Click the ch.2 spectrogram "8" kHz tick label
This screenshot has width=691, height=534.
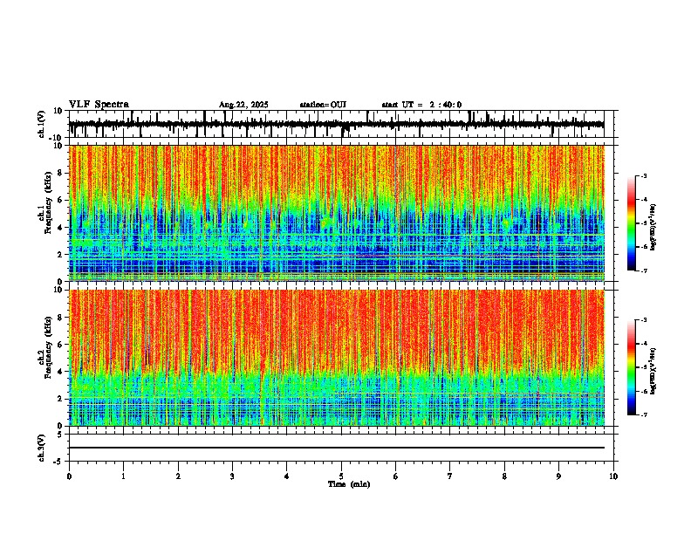click(x=61, y=318)
